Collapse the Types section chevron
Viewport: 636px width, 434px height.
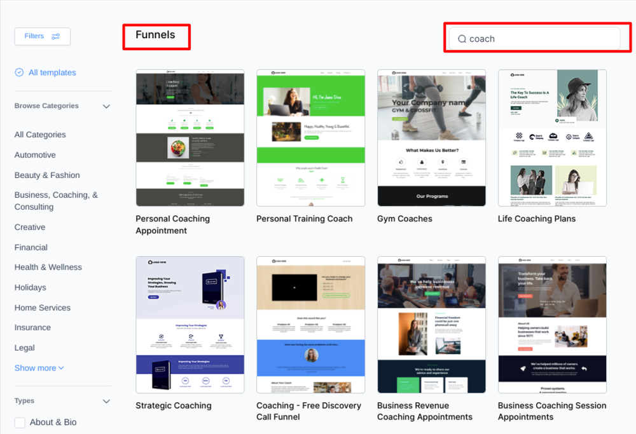[x=106, y=401]
